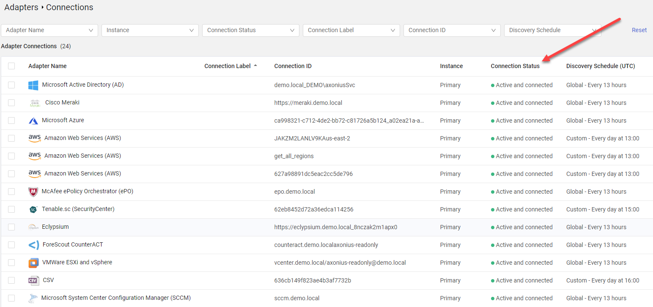The image size is (653, 307).
Task: Check the VMWare ESXi and vSphere row checkbox
Action: pos(11,263)
